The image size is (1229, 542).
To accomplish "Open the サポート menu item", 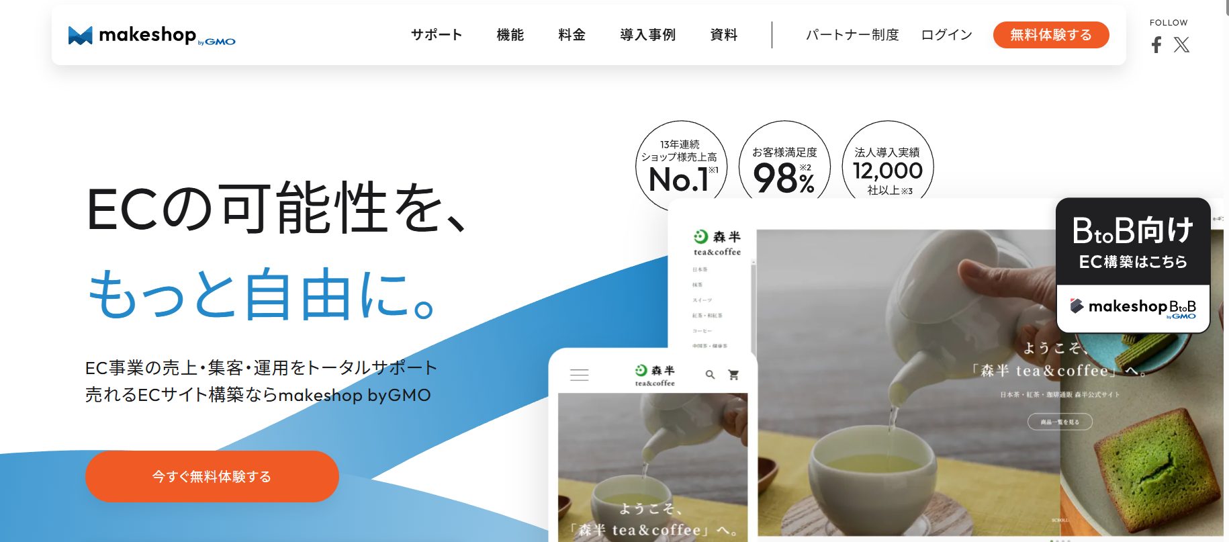I will tap(437, 35).
